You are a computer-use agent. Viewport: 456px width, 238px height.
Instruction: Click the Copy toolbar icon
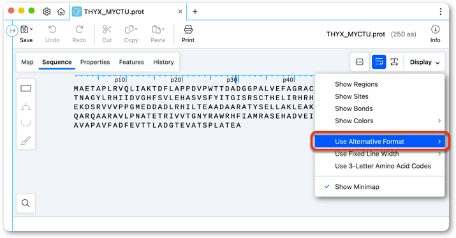coord(129,30)
